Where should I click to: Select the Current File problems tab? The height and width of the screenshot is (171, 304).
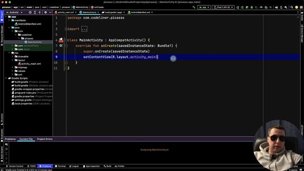(x=26, y=139)
